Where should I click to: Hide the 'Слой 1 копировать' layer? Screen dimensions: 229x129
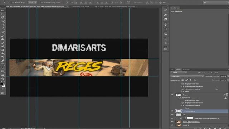(x=172, y=122)
